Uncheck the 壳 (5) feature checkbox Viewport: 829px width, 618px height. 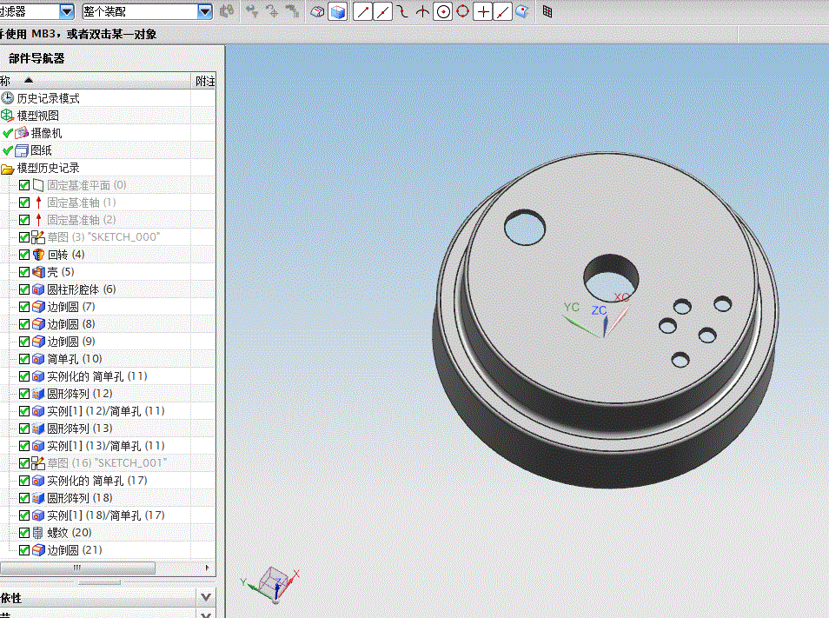click(24, 272)
